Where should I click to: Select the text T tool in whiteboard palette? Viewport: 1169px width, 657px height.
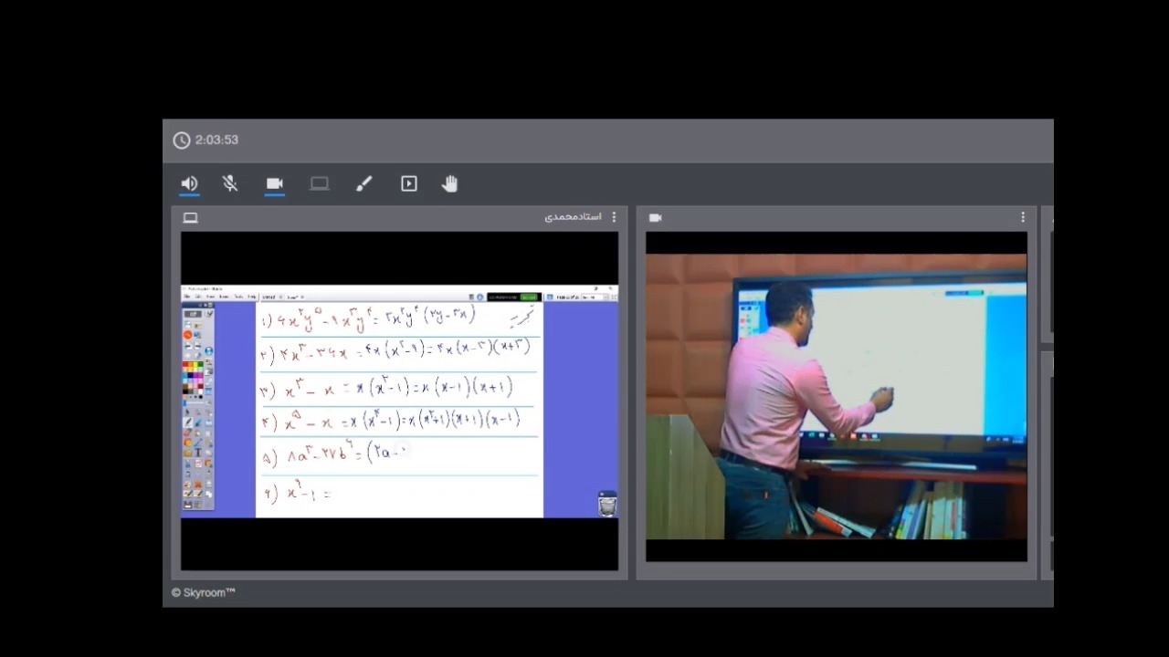click(x=197, y=453)
